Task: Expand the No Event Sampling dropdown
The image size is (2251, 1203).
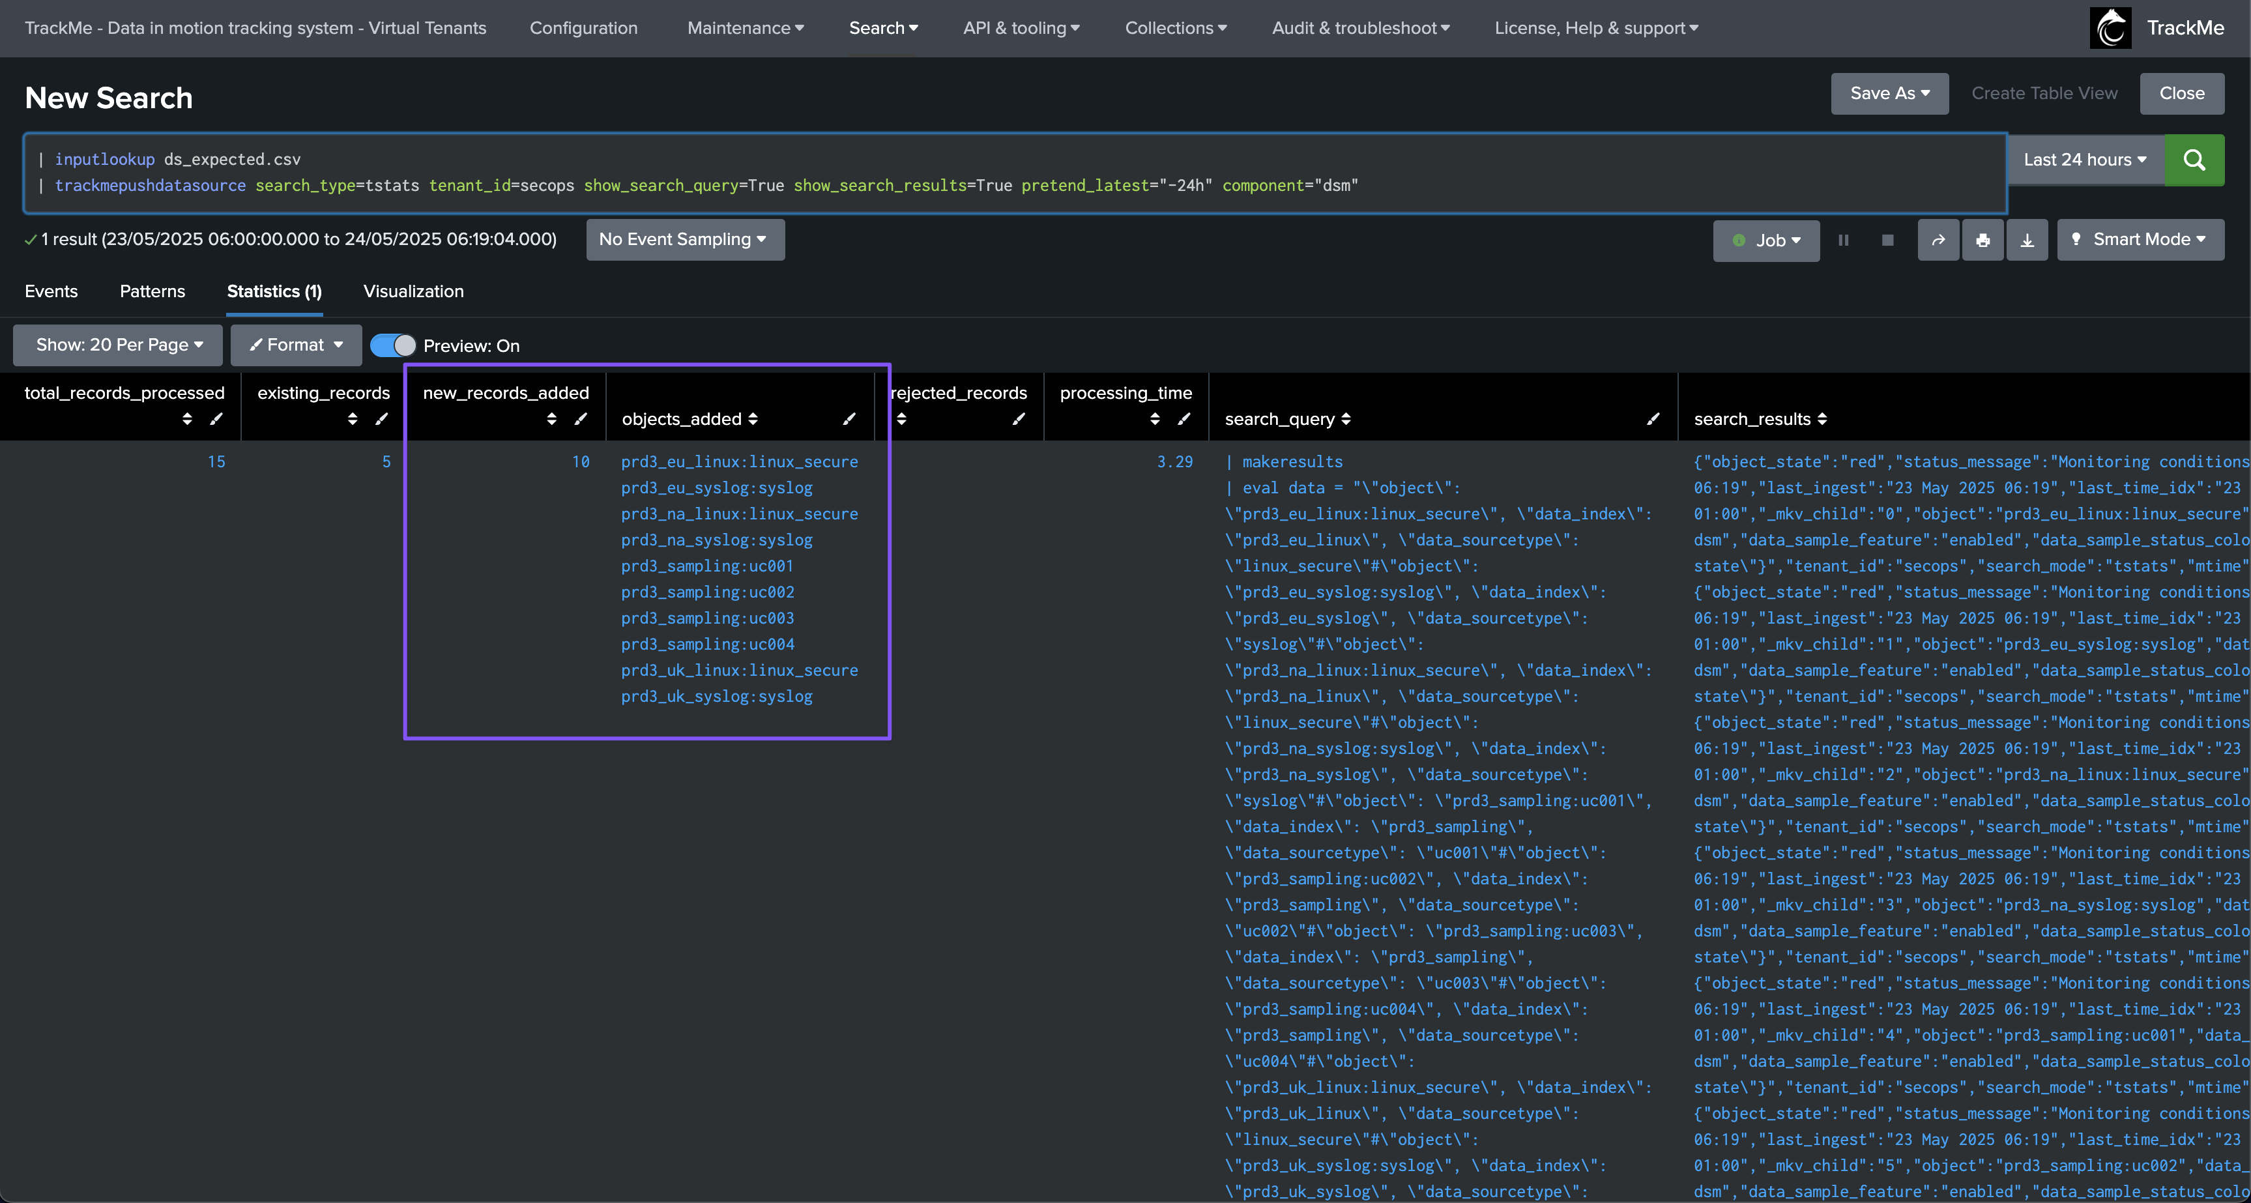Action: 684,239
